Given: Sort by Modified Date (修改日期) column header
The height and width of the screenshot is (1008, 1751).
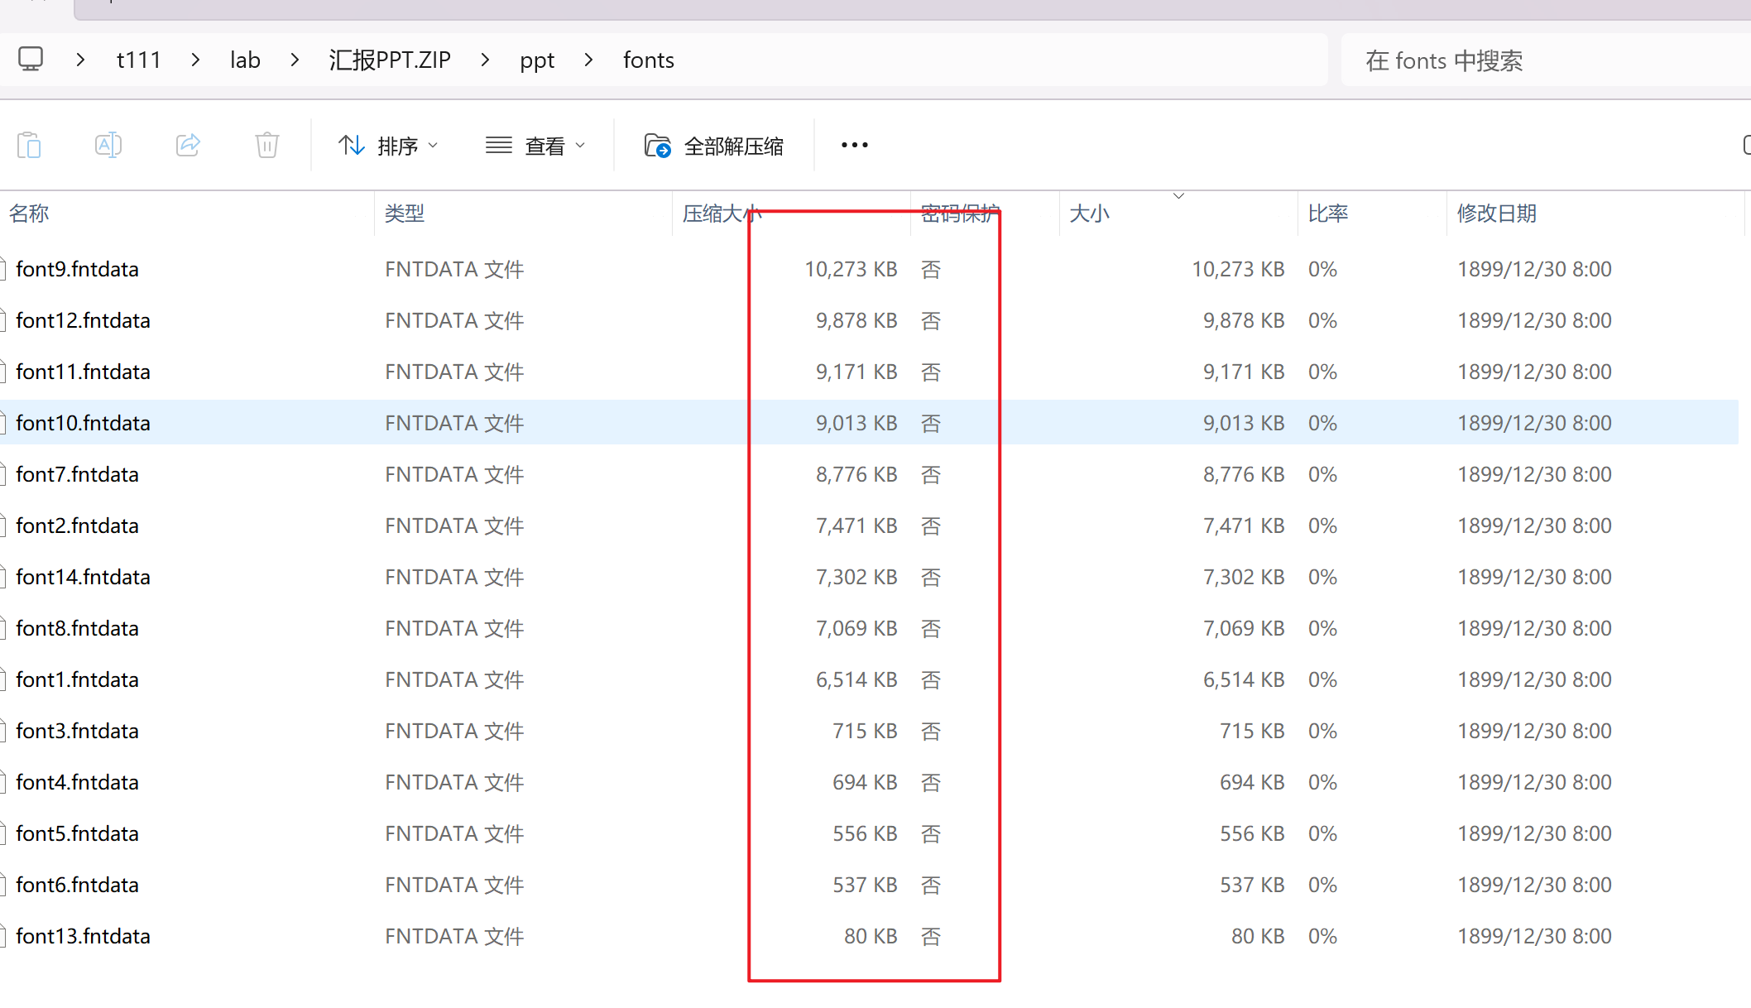Looking at the screenshot, I should coord(1496,214).
